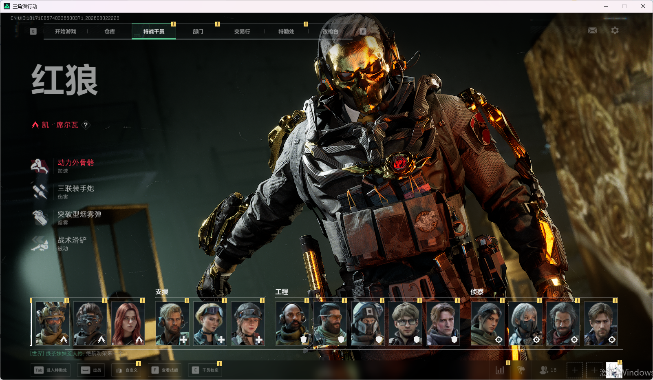This screenshot has width=653, height=380.
Task: Select the silver-haired masked recon operator
Action: 525,324
